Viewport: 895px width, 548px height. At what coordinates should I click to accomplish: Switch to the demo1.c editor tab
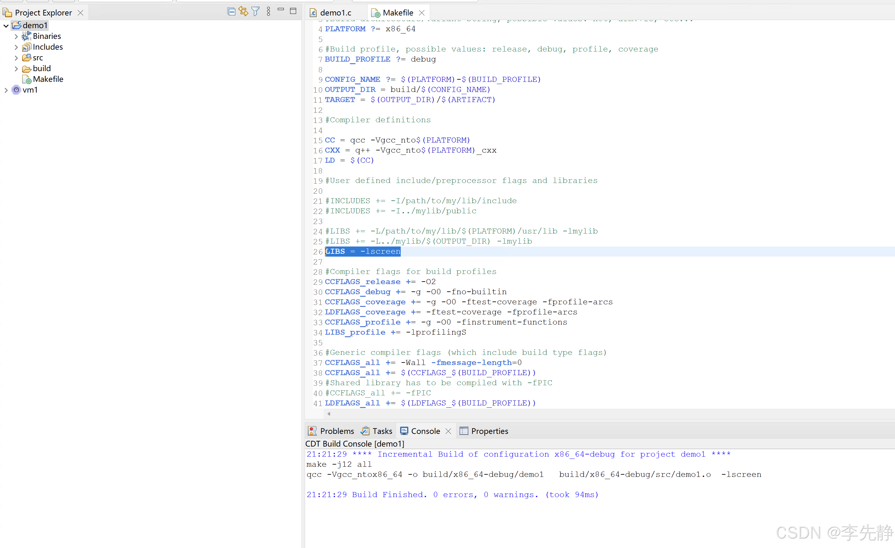(335, 13)
